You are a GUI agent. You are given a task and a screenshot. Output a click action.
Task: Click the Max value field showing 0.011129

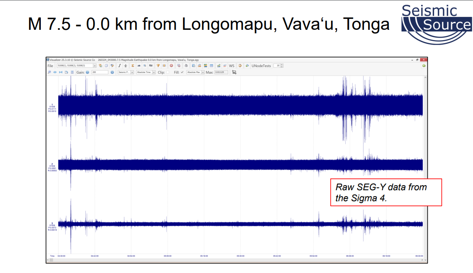[221, 72]
